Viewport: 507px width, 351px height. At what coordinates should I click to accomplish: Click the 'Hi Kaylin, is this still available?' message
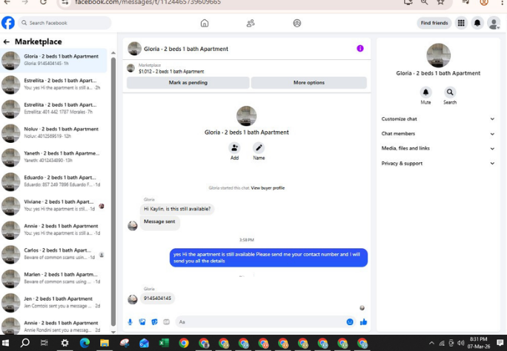click(177, 209)
